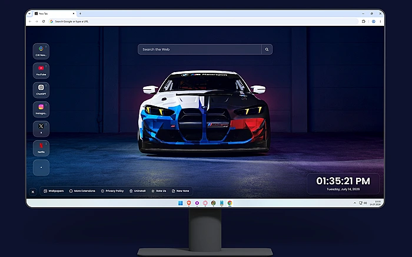412x257 pixels.
Task: Open options dots on Instagram tile
Action: click(46, 105)
